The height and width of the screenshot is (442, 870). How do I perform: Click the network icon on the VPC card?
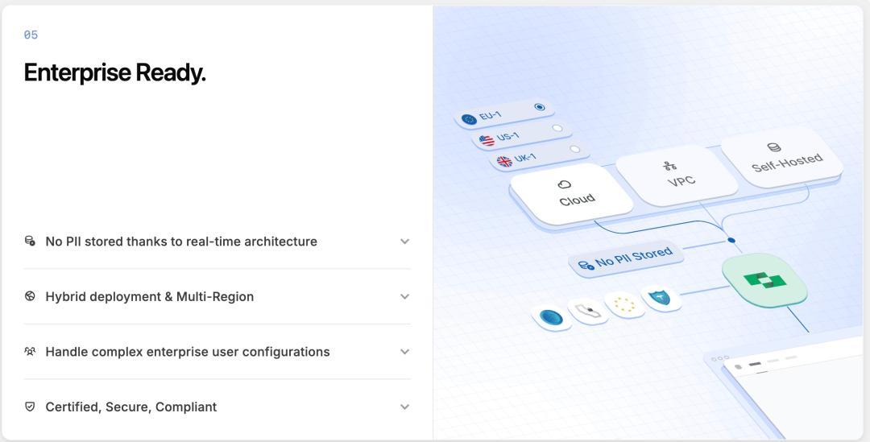[x=669, y=165]
